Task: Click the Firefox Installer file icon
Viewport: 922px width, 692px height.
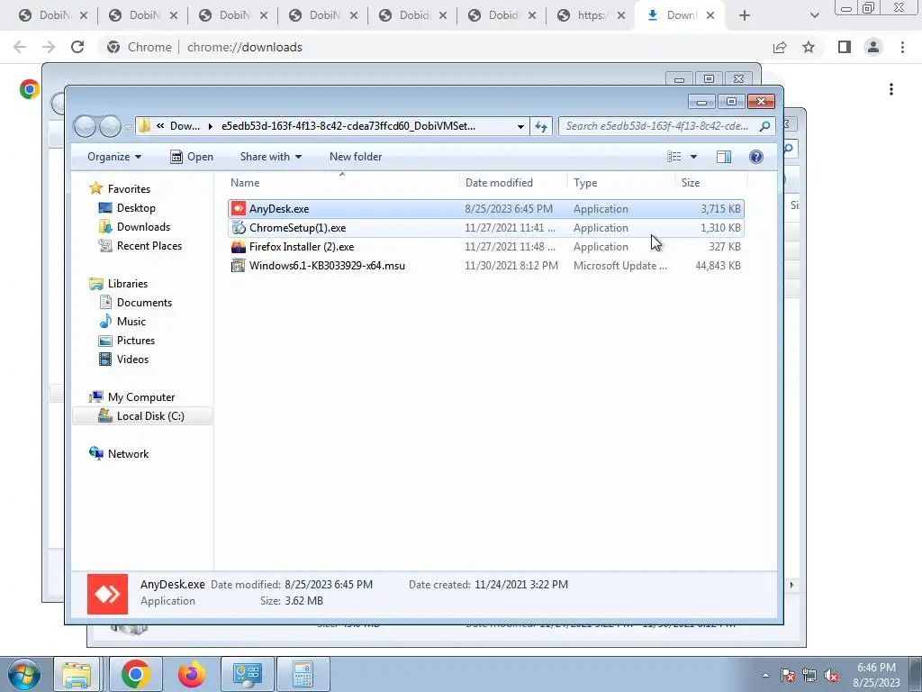Action: click(238, 247)
